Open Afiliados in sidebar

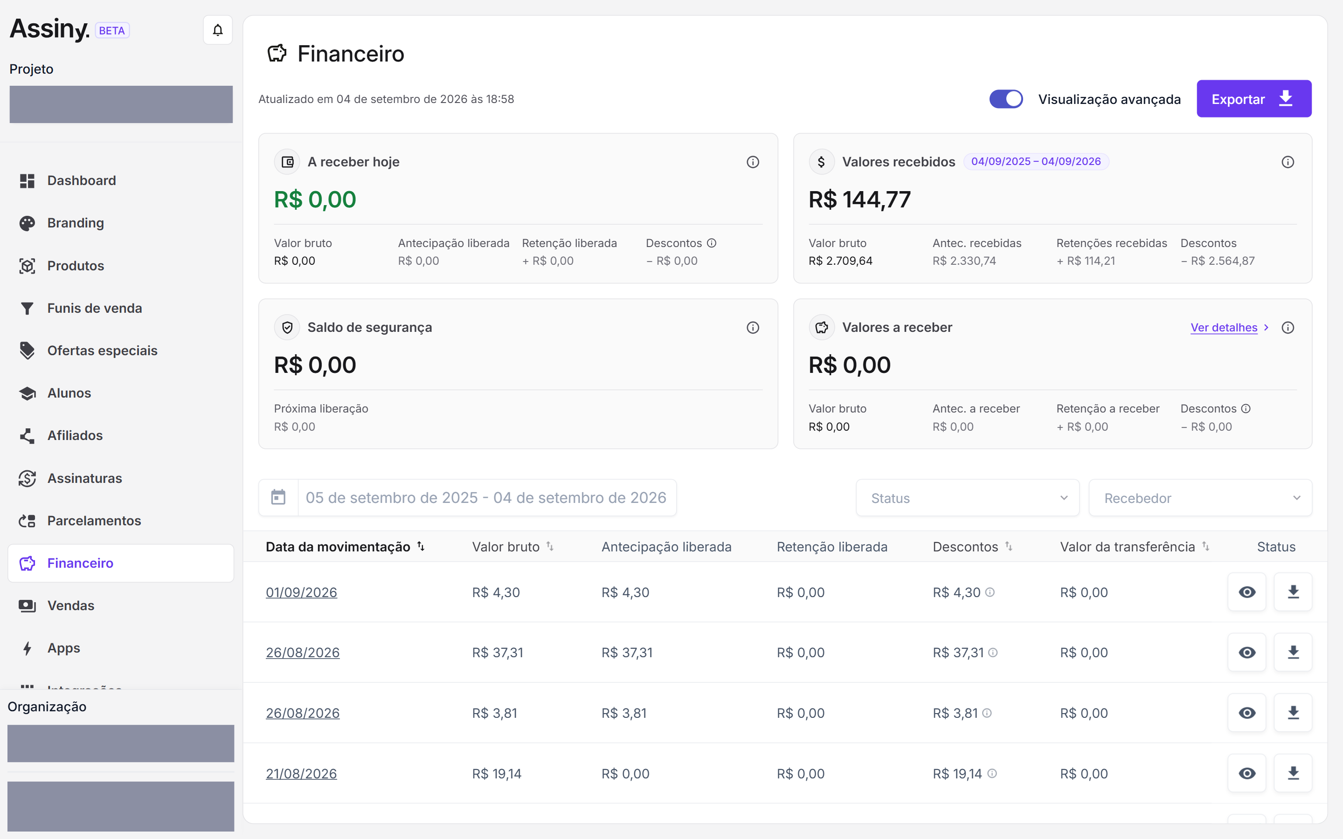120,436
